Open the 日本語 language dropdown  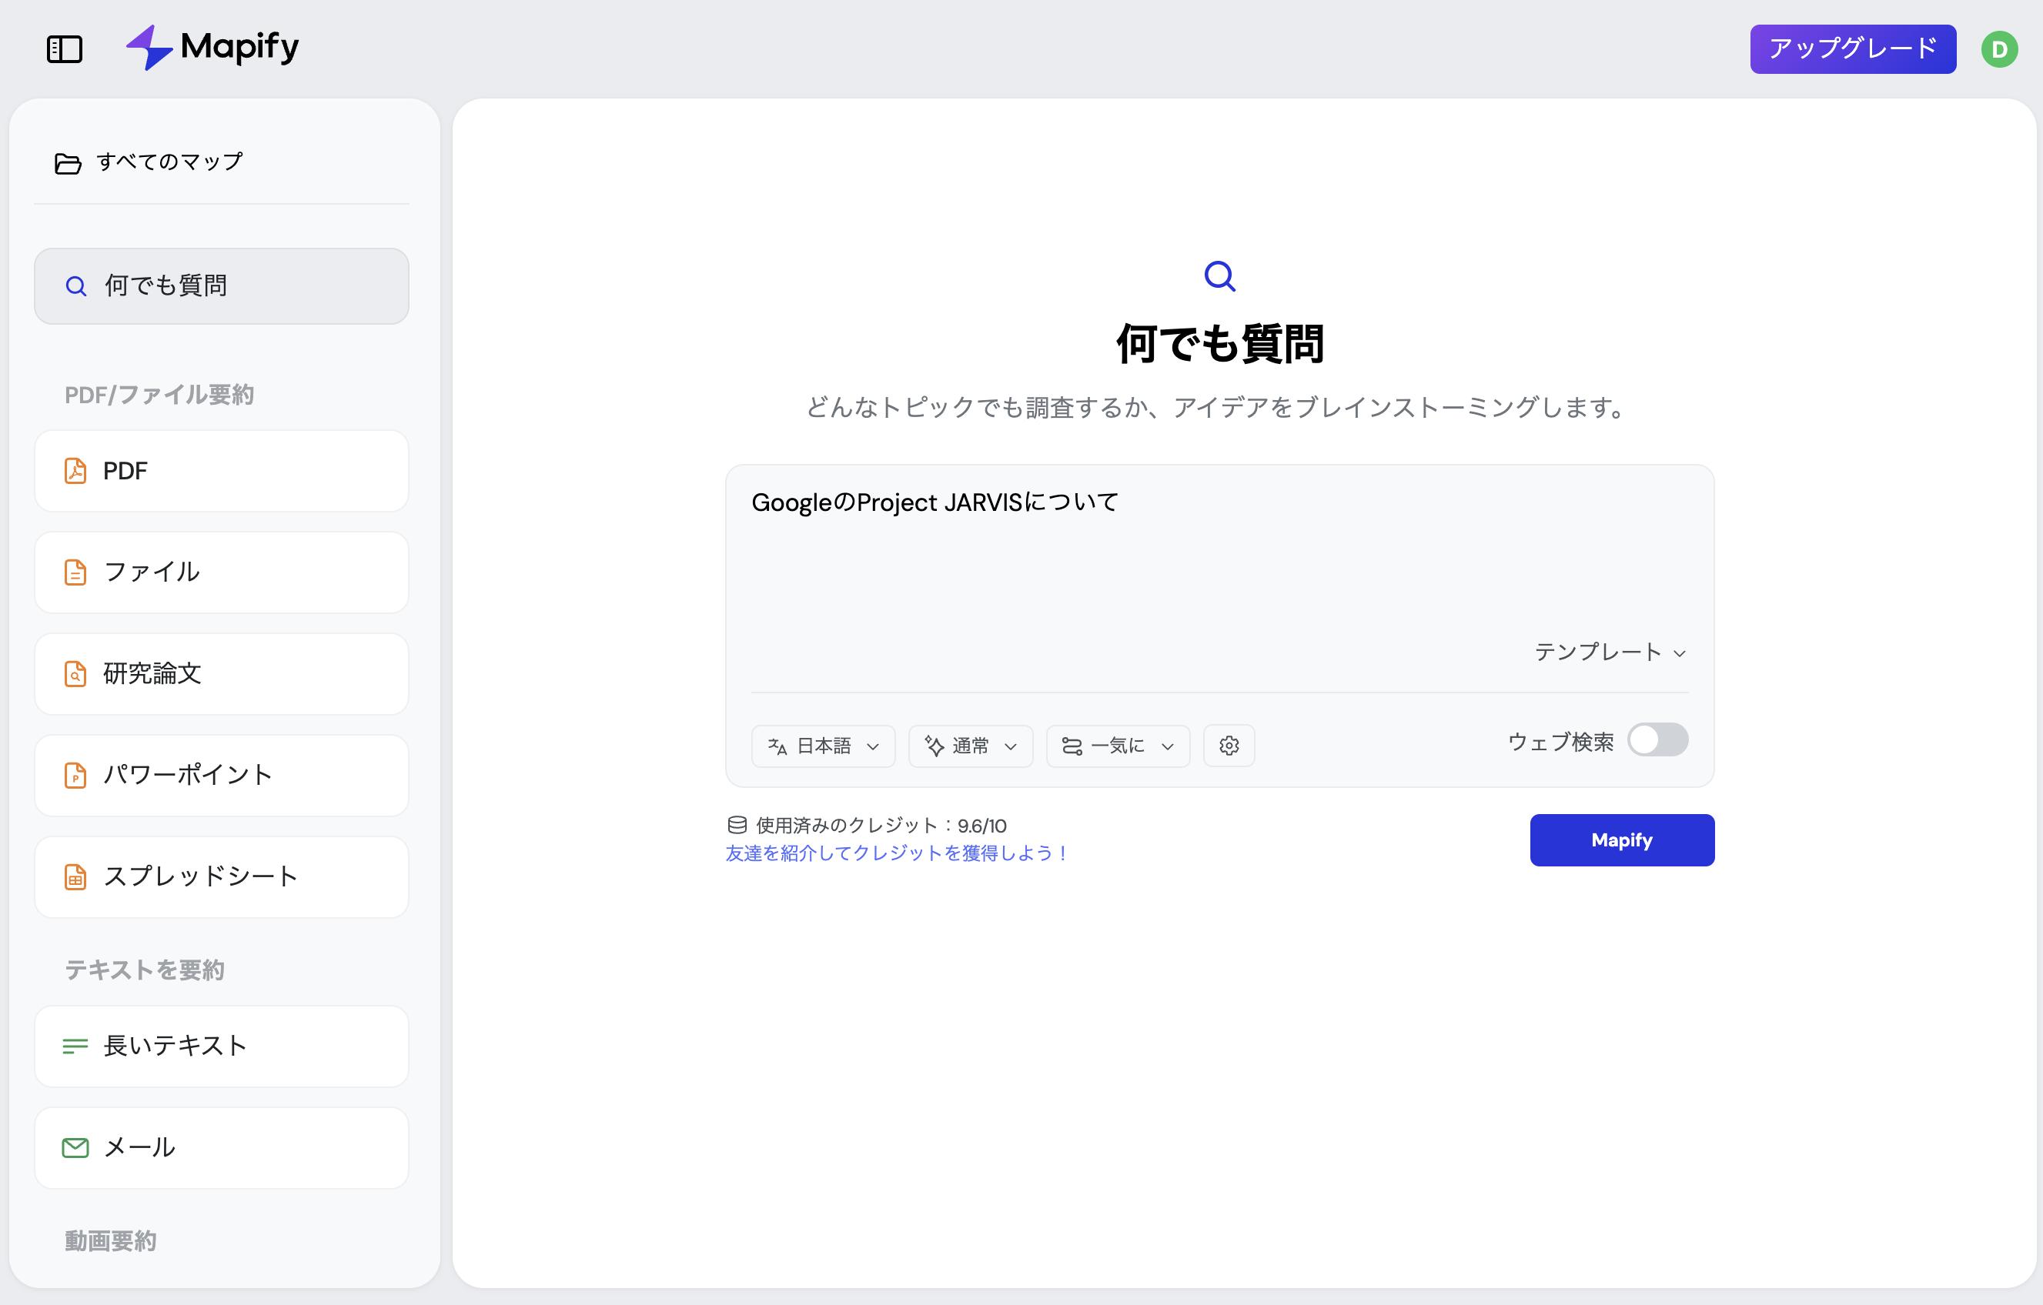tap(823, 746)
